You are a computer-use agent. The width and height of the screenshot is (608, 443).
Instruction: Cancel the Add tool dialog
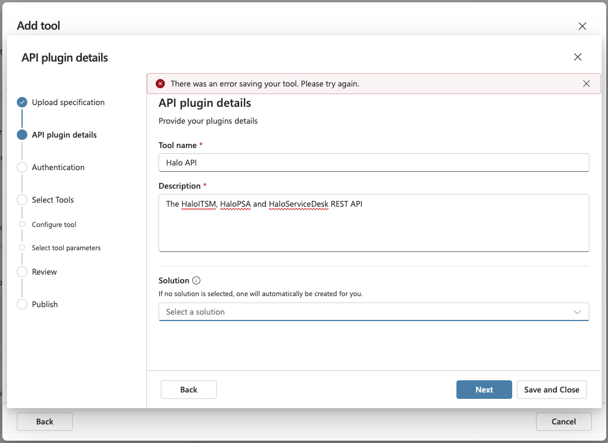tap(564, 422)
